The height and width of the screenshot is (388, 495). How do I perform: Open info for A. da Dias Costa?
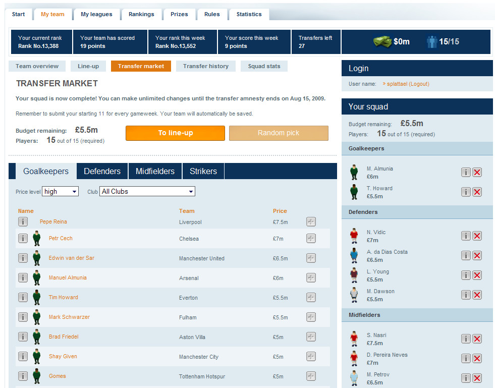tap(466, 255)
